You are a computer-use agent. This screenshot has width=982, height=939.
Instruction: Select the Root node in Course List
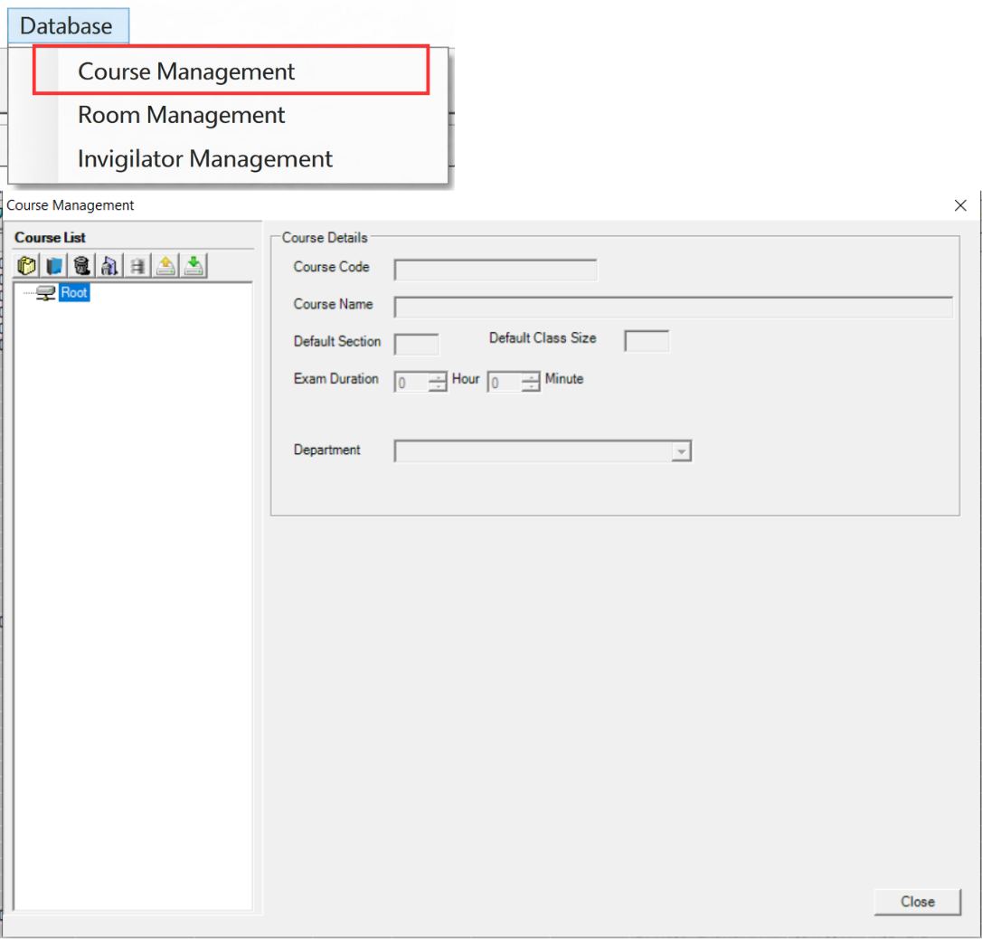[74, 292]
